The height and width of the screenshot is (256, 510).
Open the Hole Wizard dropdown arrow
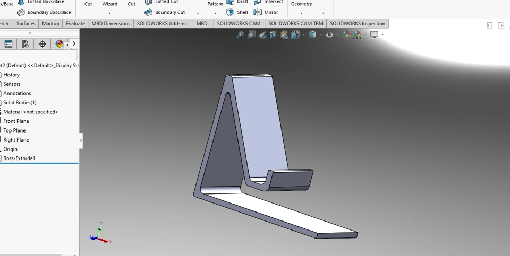coord(109,13)
